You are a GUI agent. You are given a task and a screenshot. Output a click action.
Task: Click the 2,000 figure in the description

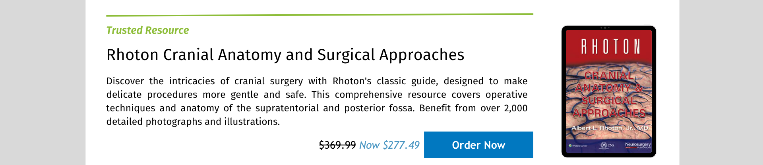click(516, 108)
